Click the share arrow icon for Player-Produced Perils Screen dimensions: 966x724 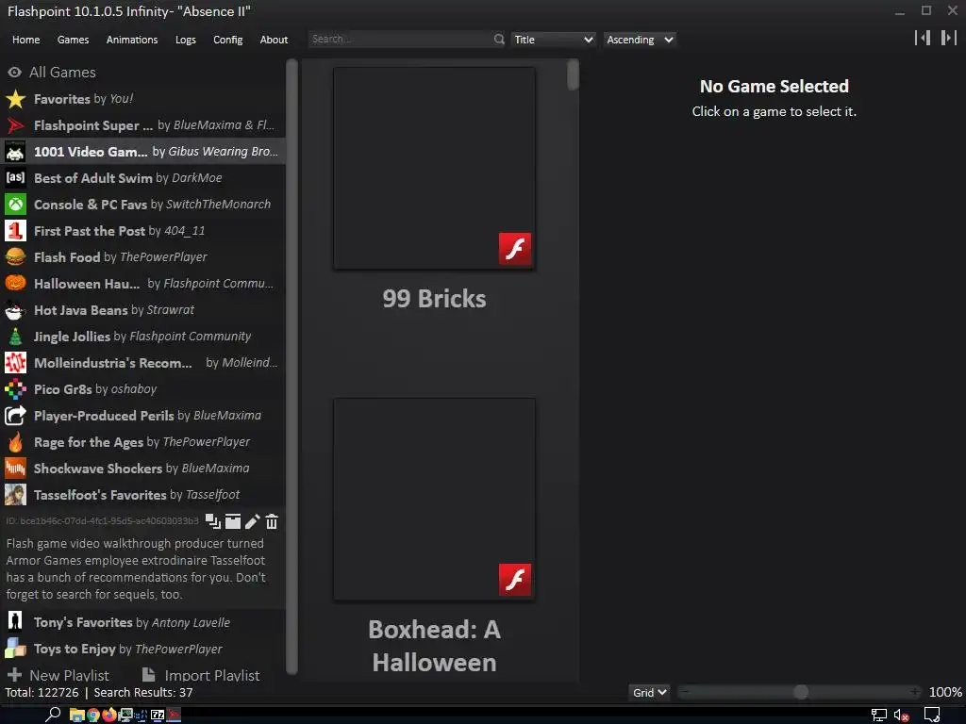(x=15, y=416)
